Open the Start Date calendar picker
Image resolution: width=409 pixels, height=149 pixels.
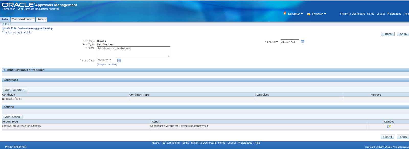pos(119,60)
